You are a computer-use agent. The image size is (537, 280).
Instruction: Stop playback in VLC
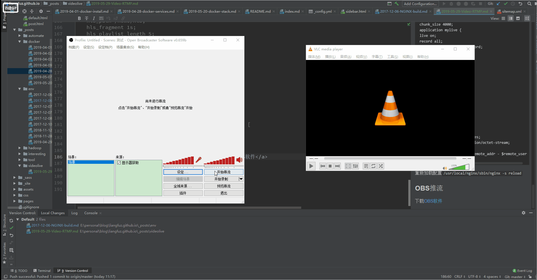[330, 166]
